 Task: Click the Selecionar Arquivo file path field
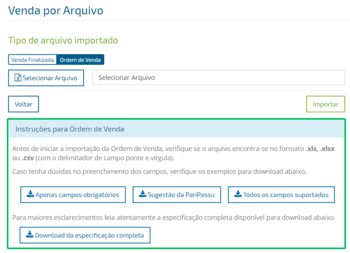coord(218,78)
